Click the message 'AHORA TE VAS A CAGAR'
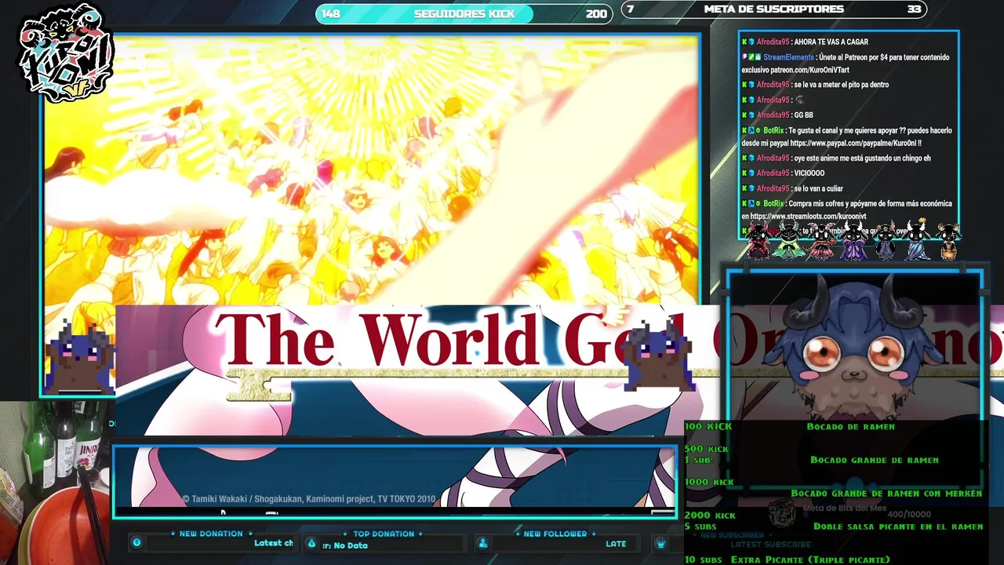The height and width of the screenshot is (565, 1004). (x=831, y=42)
